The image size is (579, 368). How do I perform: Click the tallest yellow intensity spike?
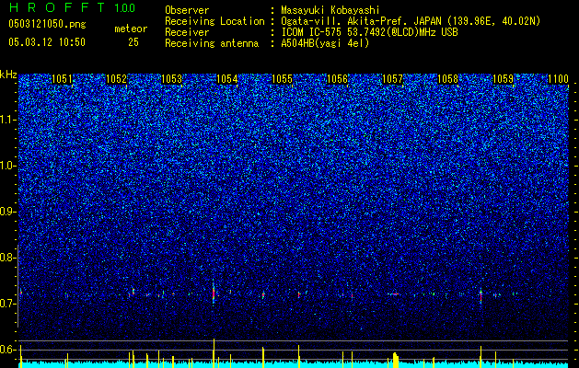pyautogui.click(x=214, y=353)
